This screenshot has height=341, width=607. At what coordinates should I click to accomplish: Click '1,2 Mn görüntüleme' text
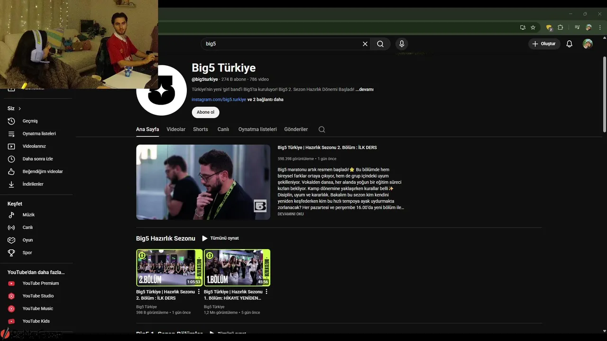tap(221, 313)
